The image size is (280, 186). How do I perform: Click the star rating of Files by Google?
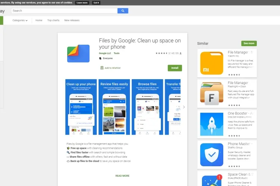161,53
